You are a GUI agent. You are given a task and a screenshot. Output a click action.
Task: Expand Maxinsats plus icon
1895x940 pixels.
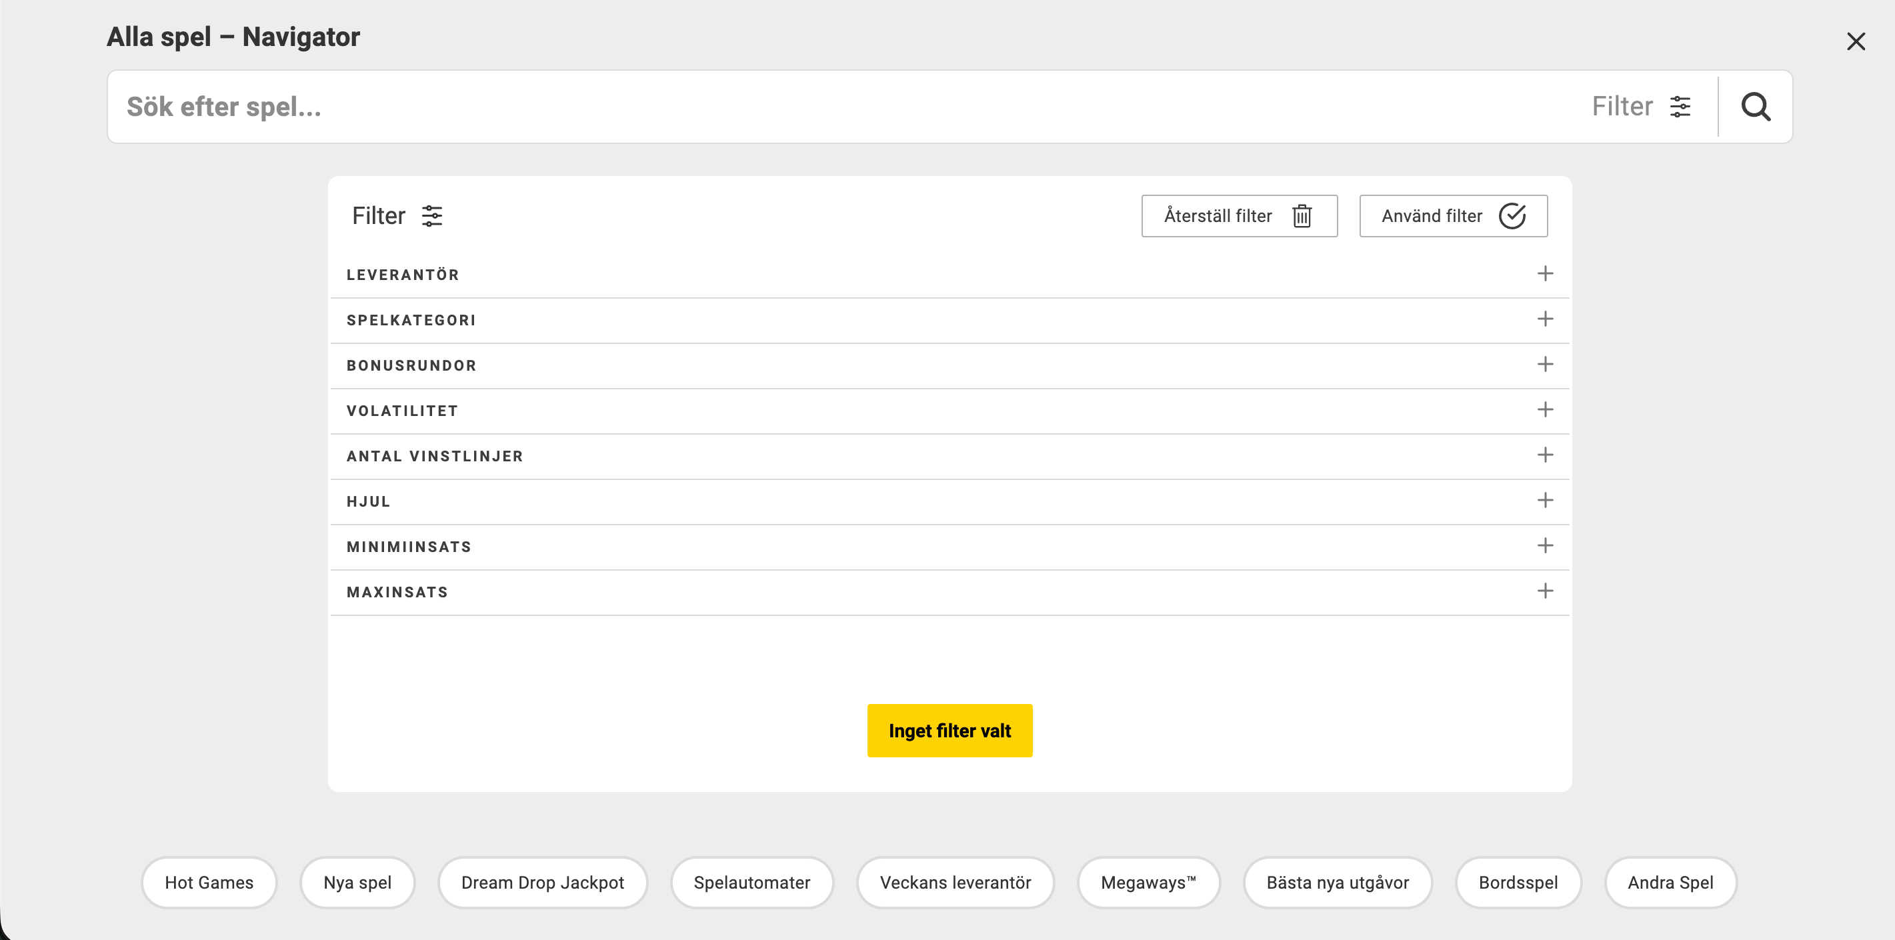point(1545,591)
